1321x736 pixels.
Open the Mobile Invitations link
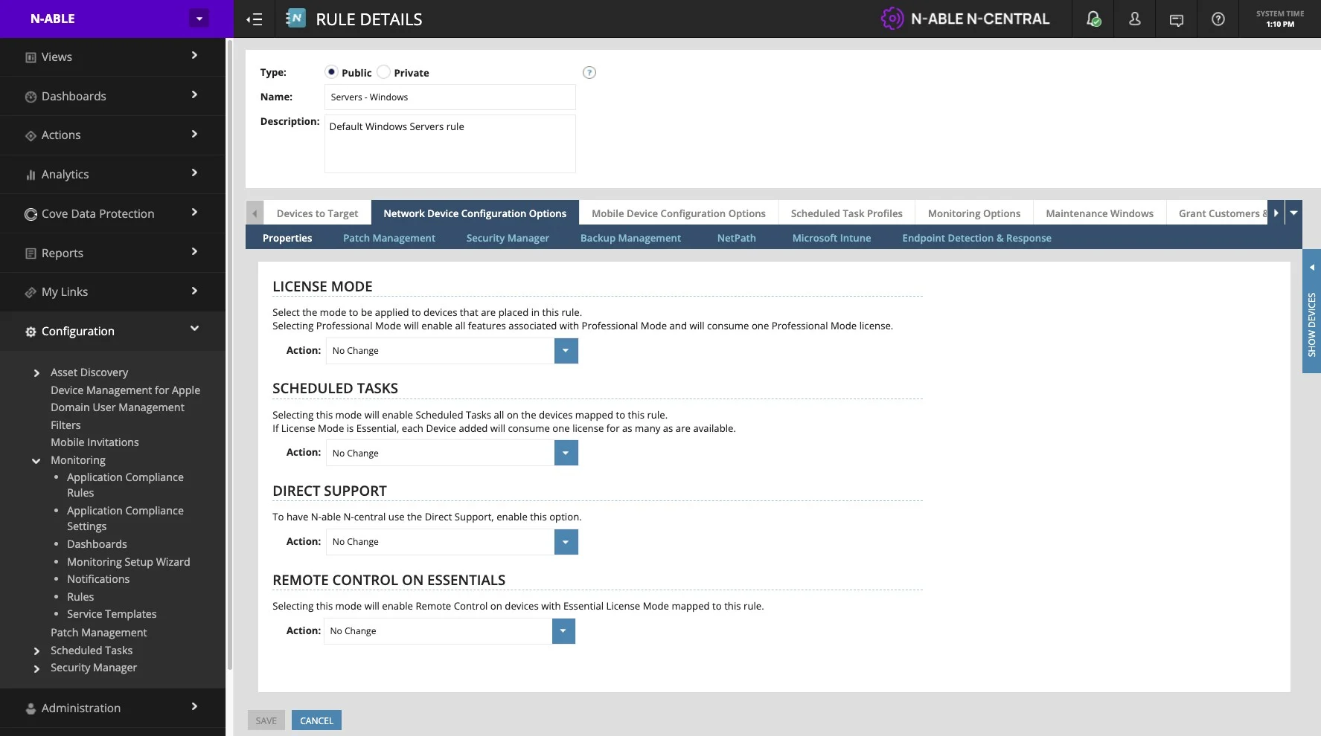(x=95, y=442)
